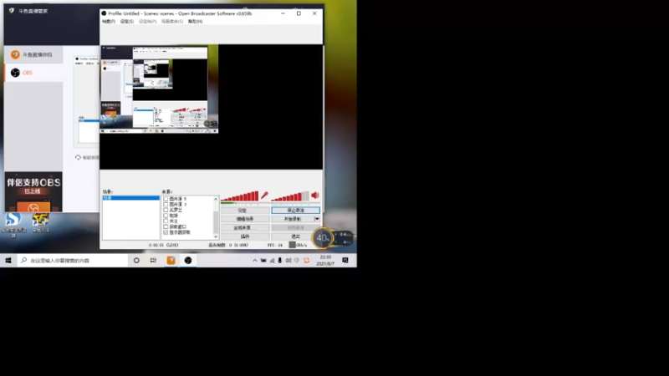Click the refresh icon in Douyu manager window
The image size is (669, 376).
coord(78,157)
